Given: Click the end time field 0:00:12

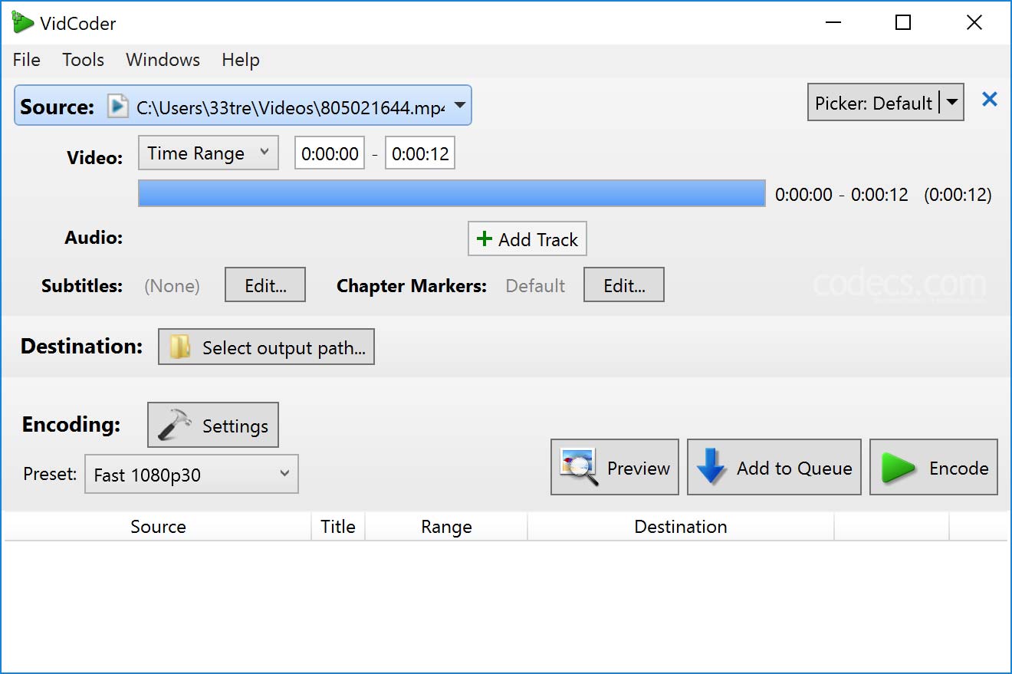Looking at the screenshot, I should coord(420,153).
